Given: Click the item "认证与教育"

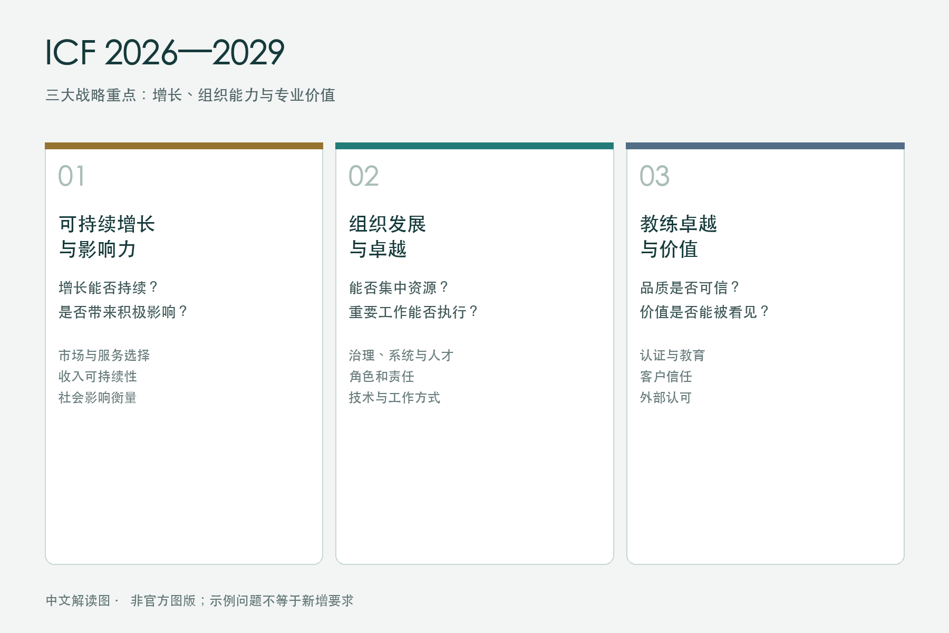Looking at the screenshot, I should [673, 356].
